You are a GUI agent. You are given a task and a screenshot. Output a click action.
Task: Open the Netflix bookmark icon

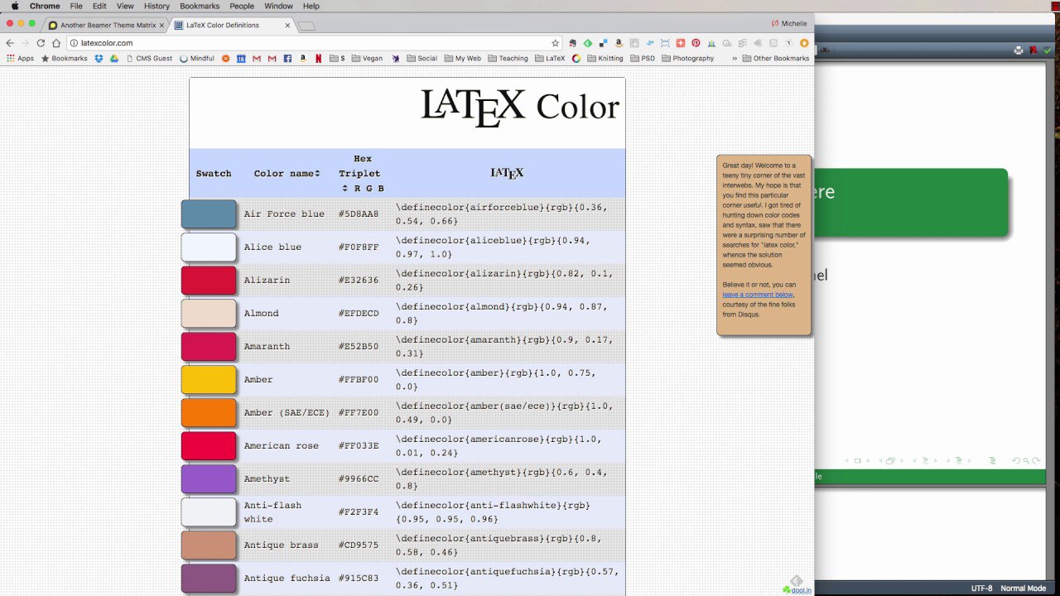click(x=319, y=59)
